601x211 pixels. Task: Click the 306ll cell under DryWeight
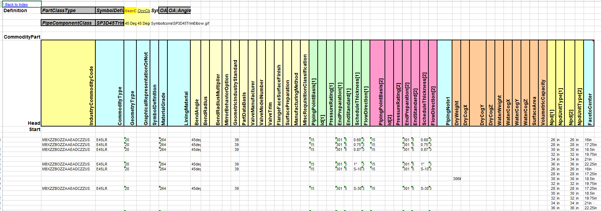[x=457, y=179]
